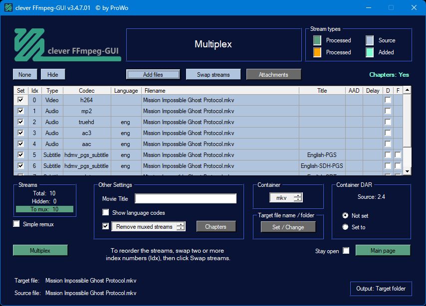Click the Add files button
426x306 pixels.
(x=153, y=75)
